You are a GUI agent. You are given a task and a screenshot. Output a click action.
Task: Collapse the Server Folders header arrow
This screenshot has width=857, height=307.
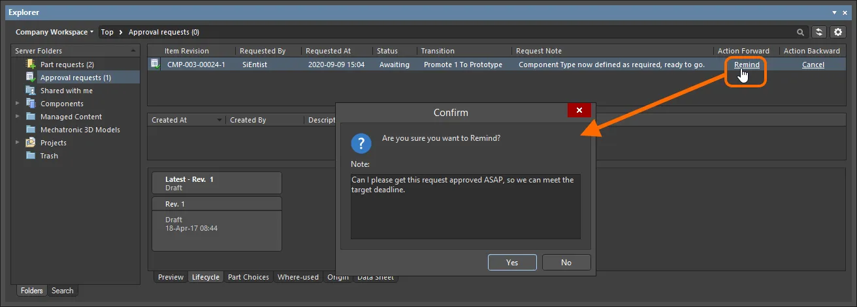(133, 51)
